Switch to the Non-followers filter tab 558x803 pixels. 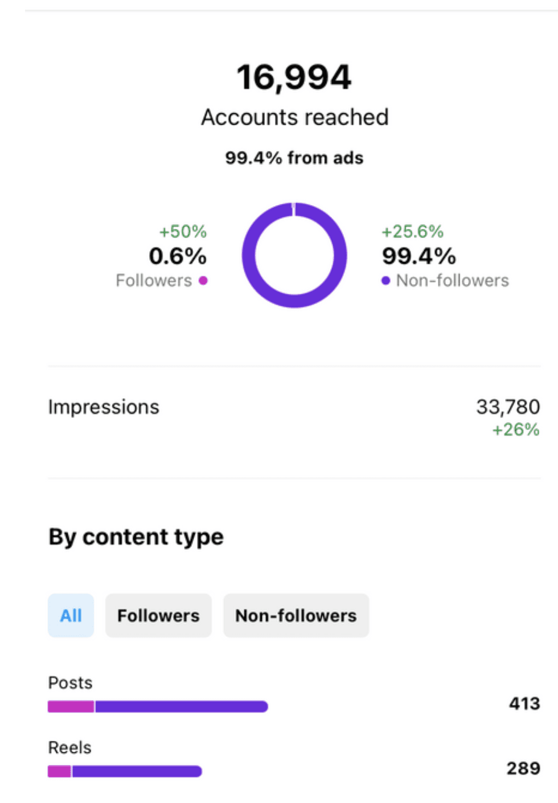[296, 615]
